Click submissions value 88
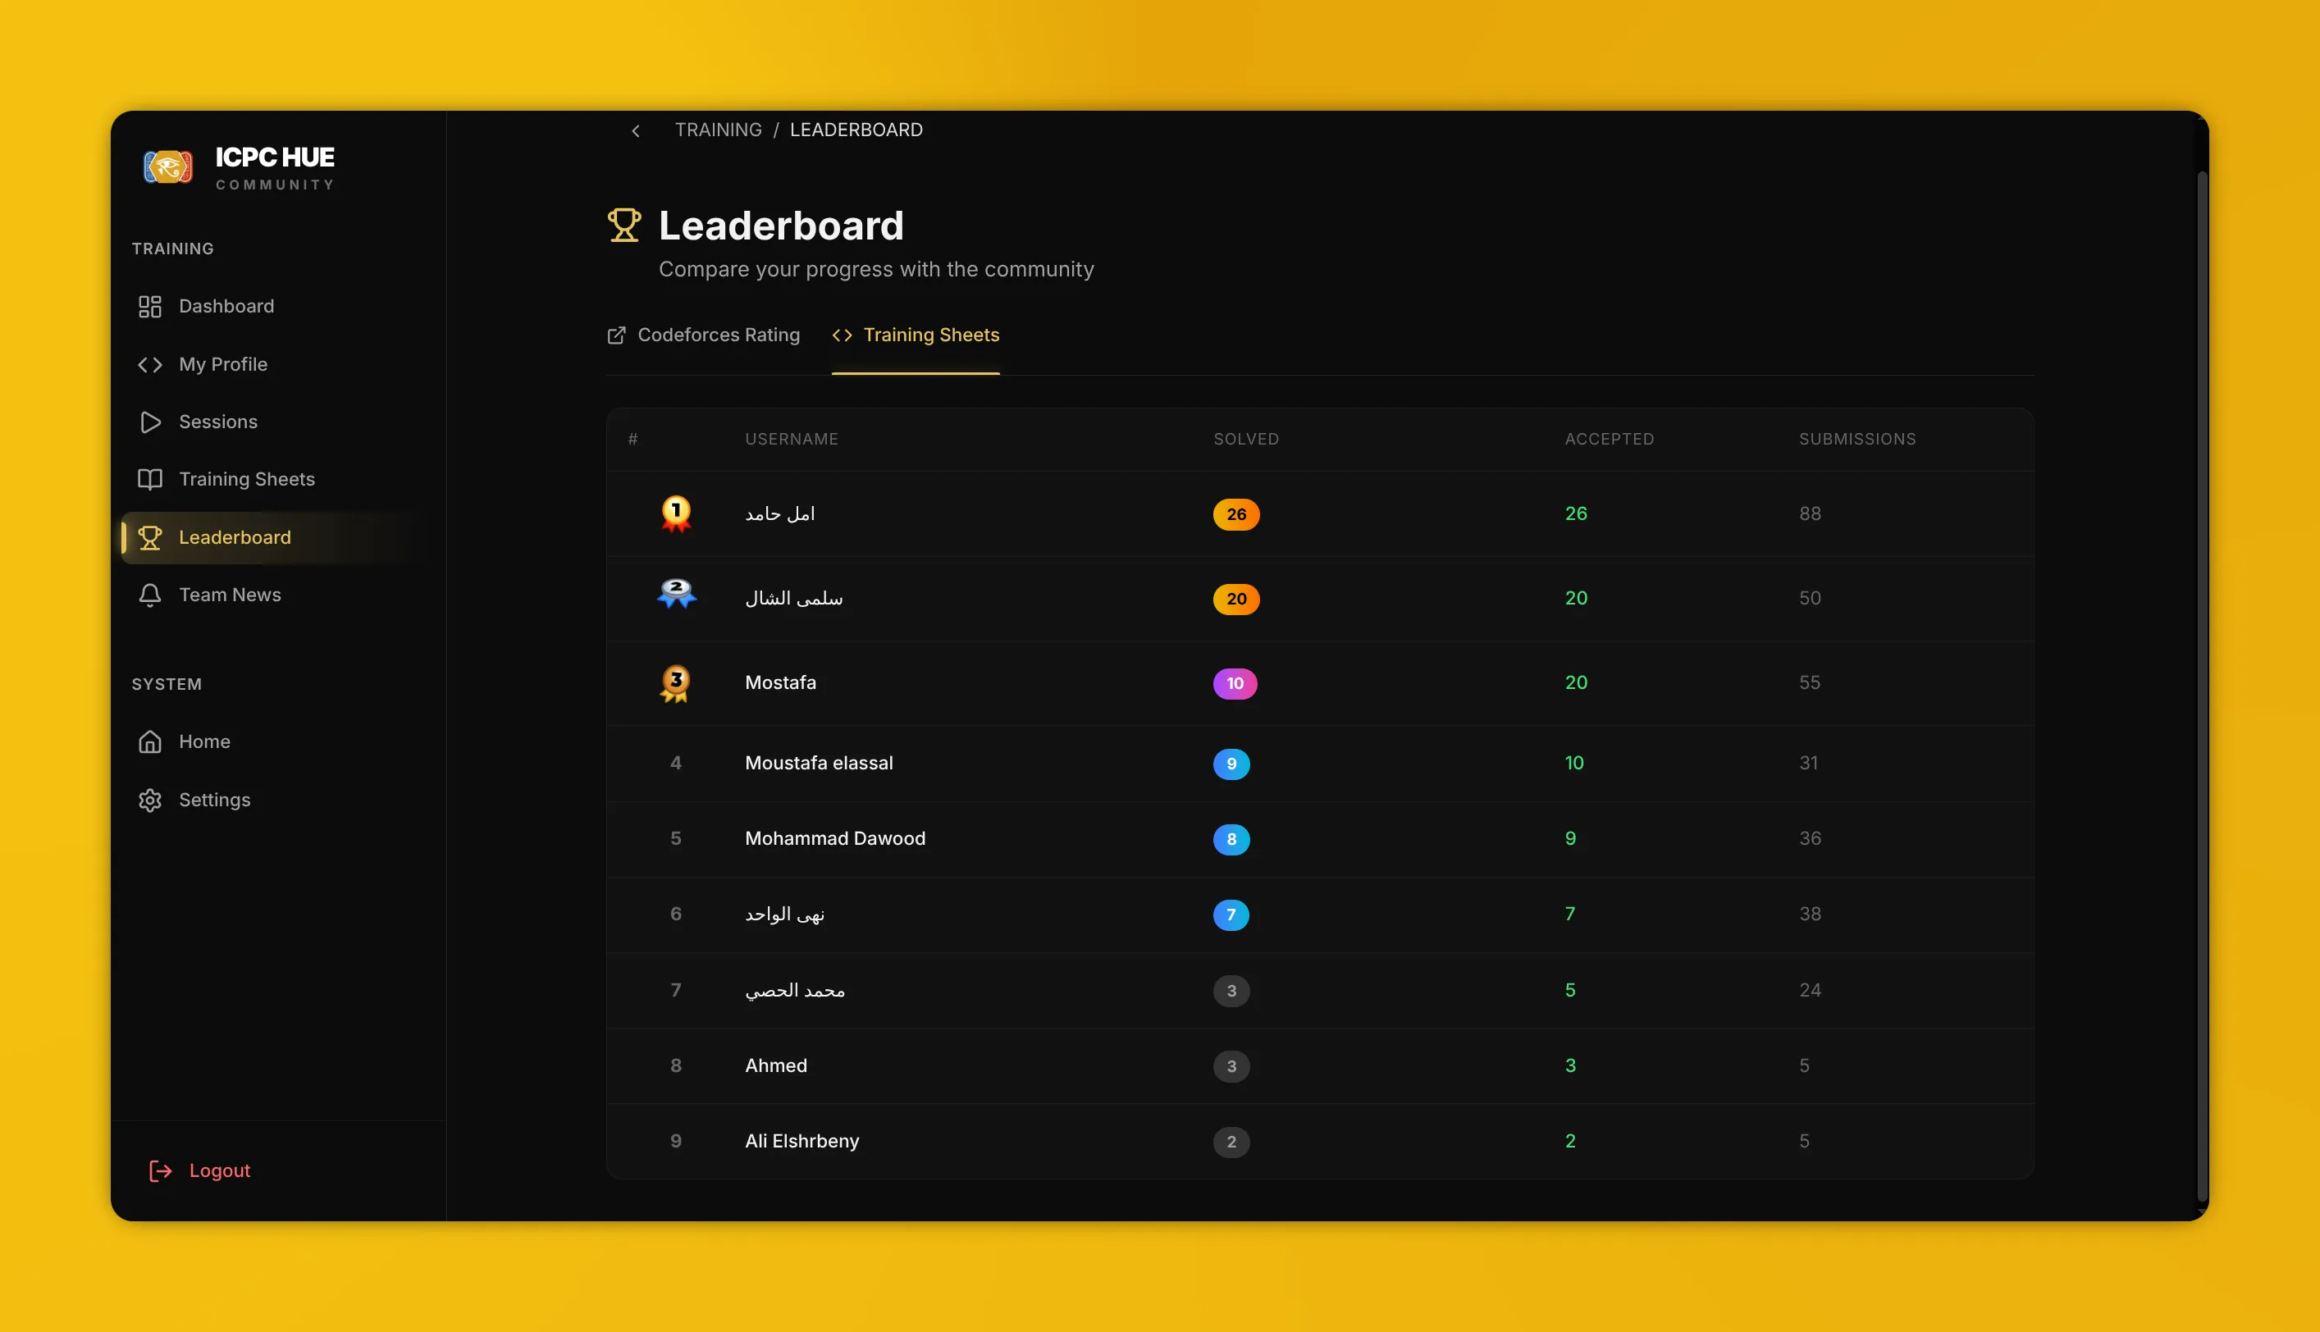Screen dimensions: 2320x1332 coord(1810,514)
